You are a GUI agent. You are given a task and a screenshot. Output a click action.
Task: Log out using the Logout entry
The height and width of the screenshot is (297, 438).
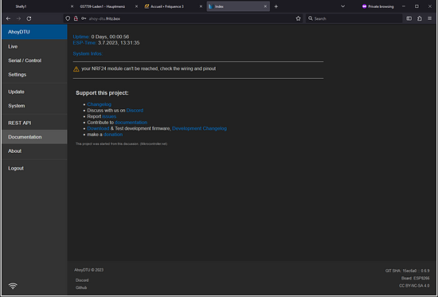(x=34, y=168)
